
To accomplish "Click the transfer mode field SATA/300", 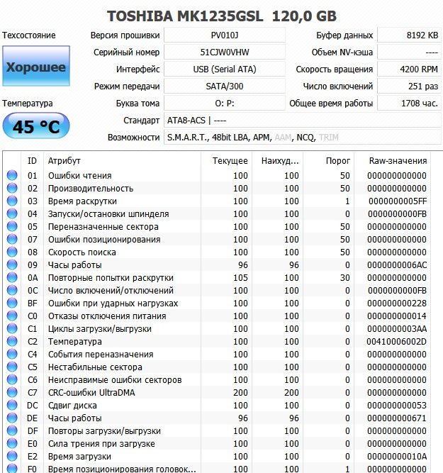I will click(225, 87).
